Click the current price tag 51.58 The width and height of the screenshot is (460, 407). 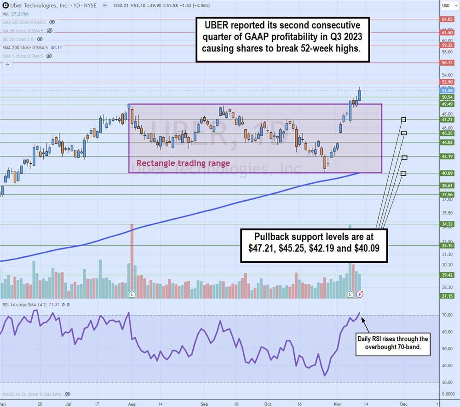(x=447, y=90)
